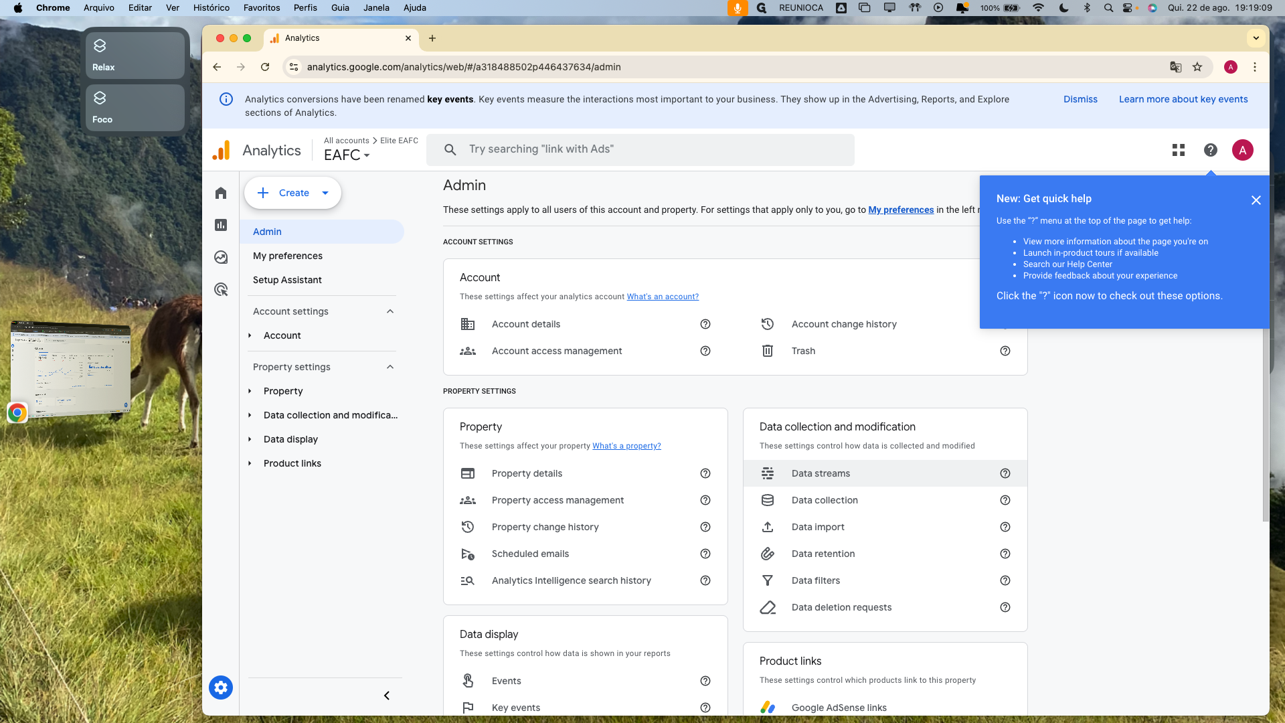Screen dimensions: 1285x723
Task: Click the Data filters funnel icon
Action: pos(768,580)
